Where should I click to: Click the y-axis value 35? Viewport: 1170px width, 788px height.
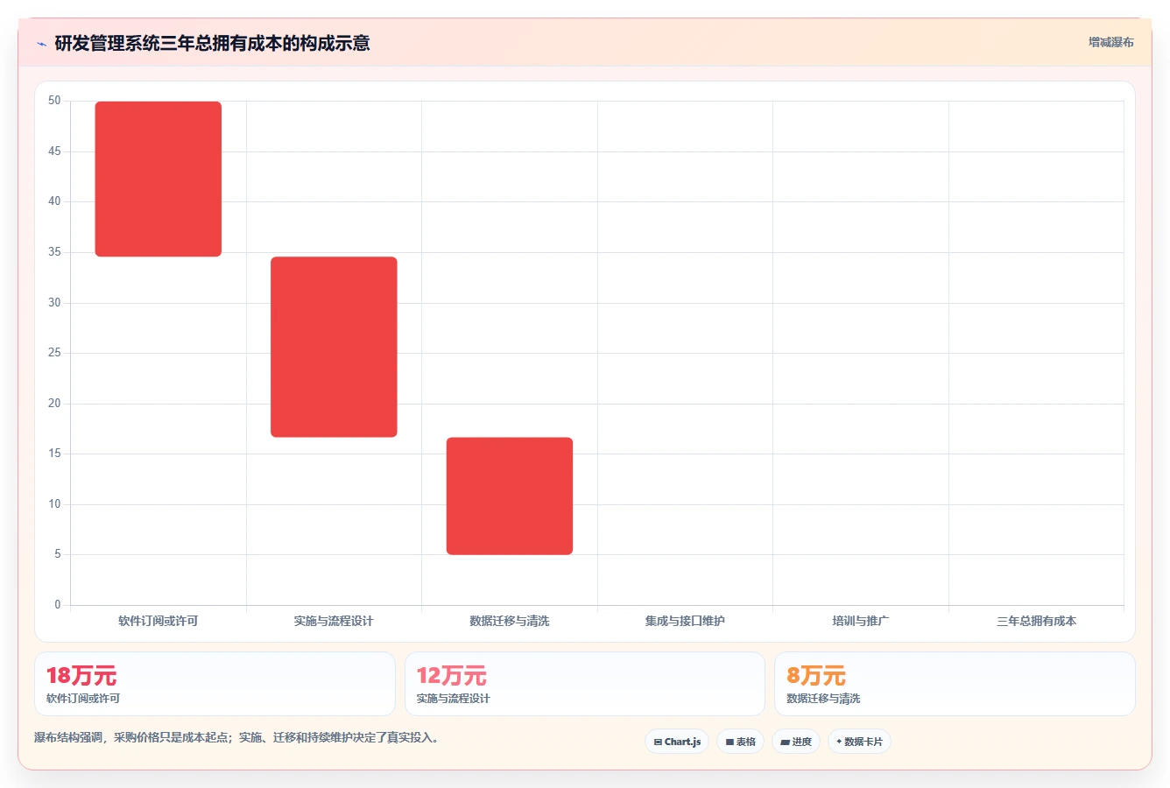54,252
